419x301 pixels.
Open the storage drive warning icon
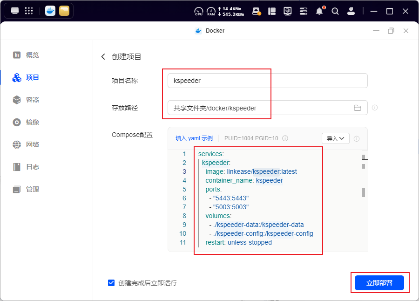257,11
